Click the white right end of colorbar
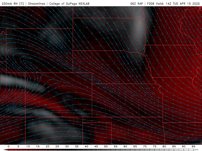Image resolution: width=202 pixels, height=151 pixels. pos(196,150)
